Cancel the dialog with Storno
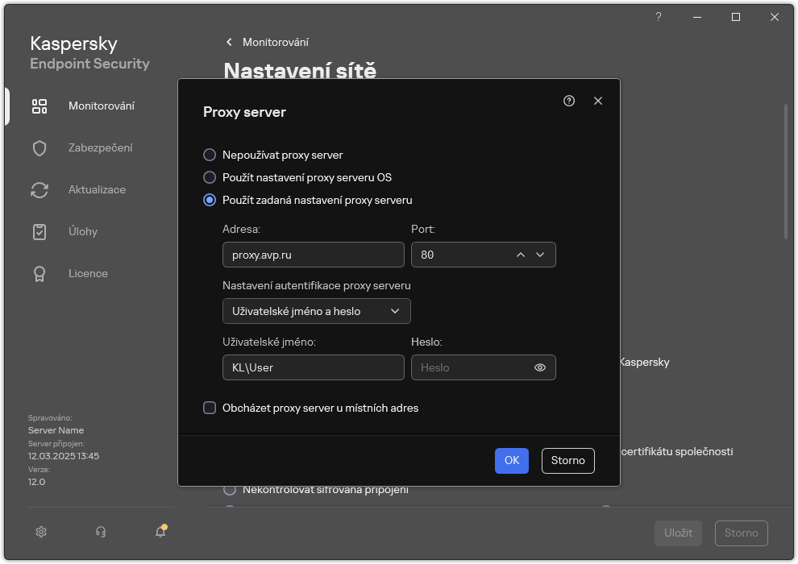Viewport: 798px width, 564px height. point(567,460)
